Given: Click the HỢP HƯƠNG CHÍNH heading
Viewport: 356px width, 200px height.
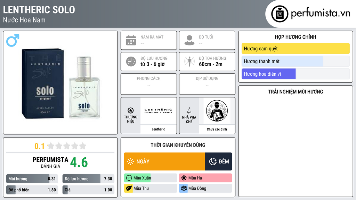Looking at the screenshot, I should [x=296, y=37].
